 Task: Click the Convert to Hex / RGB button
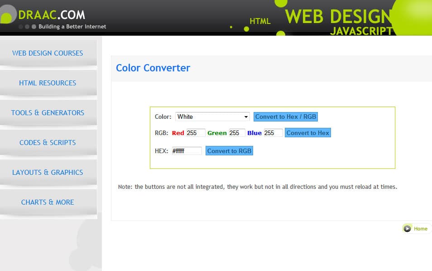point(285,117)
